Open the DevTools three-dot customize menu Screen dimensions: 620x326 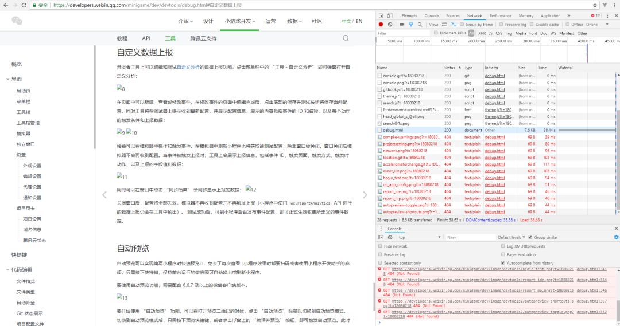point(608,16)
